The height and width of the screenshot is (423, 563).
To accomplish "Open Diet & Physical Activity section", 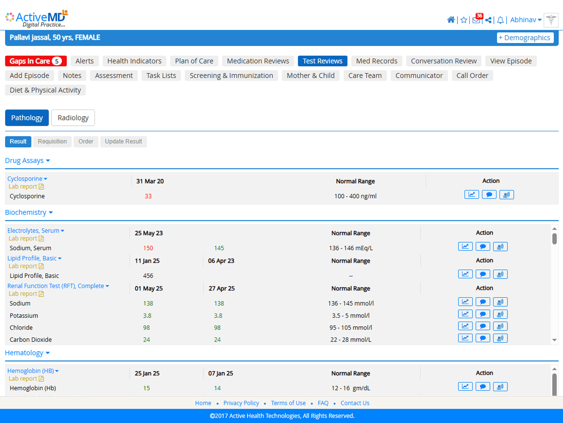I will pos(45,90).
